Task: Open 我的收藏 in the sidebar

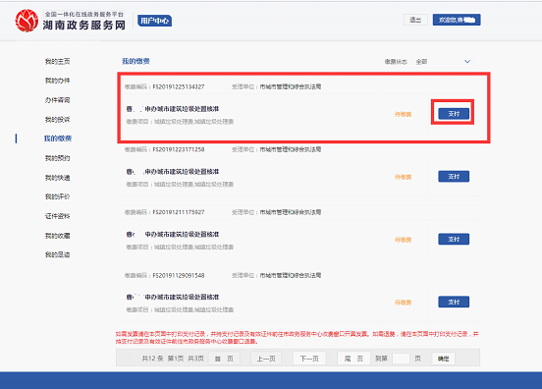Action: coord(57,236)
